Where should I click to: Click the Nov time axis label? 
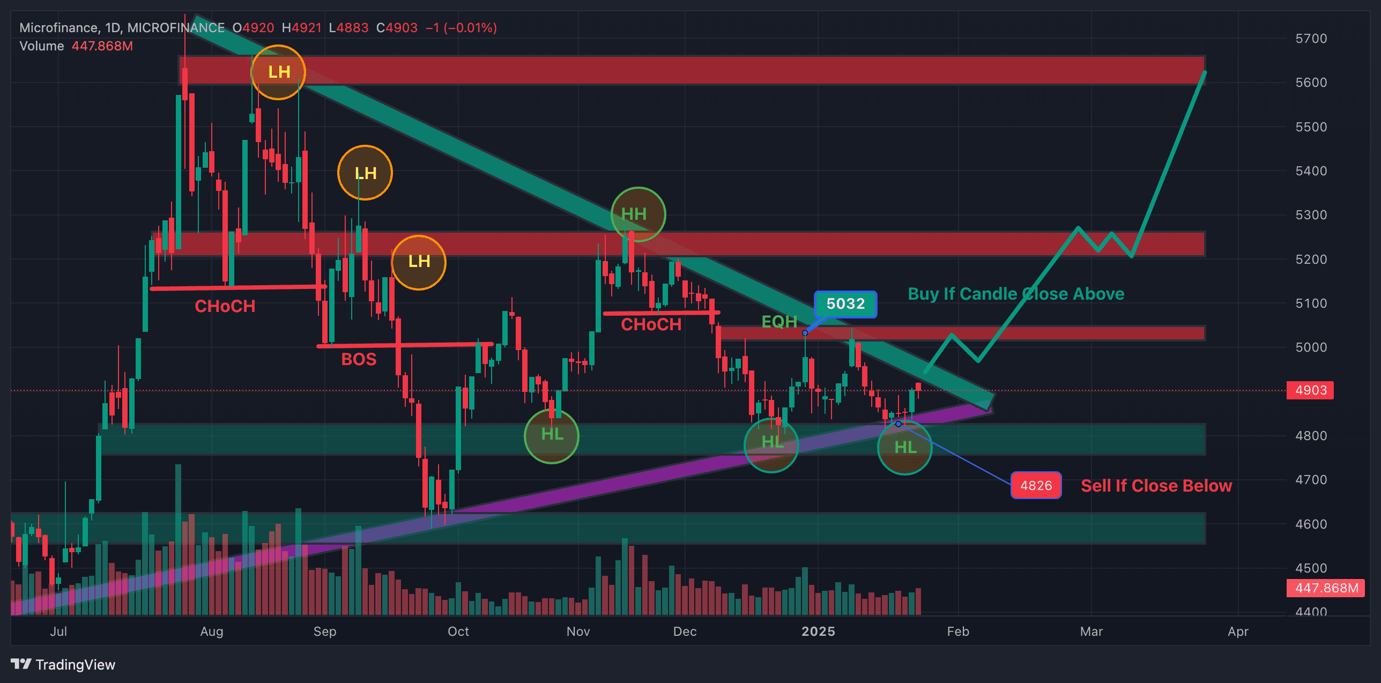point(578,631)
